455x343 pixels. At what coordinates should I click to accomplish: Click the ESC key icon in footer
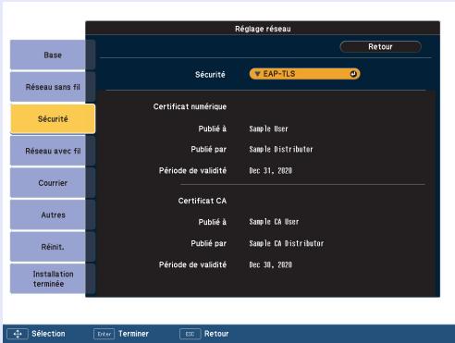pyautogui.click(x=191, y=334)
